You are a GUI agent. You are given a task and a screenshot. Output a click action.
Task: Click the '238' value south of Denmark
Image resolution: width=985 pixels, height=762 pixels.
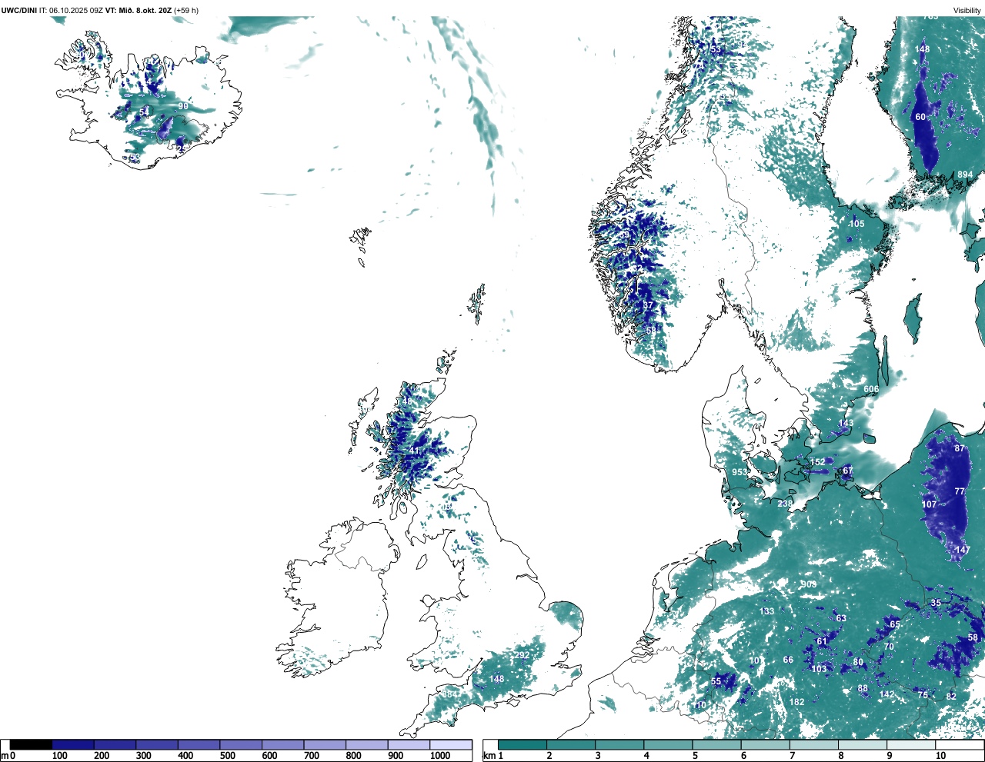click(785, 504)
